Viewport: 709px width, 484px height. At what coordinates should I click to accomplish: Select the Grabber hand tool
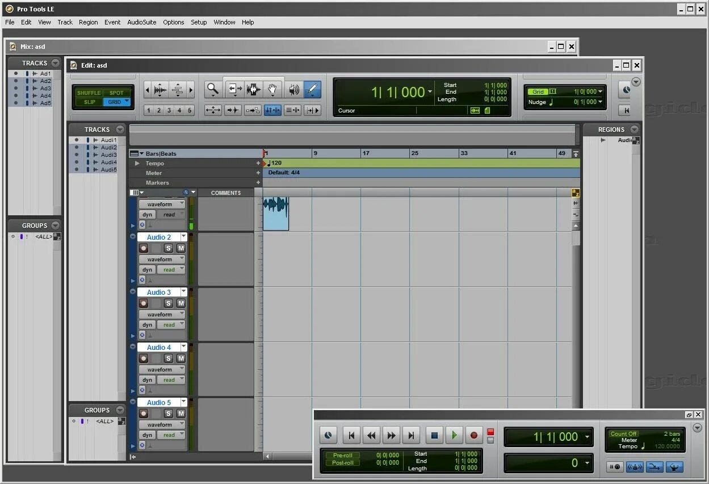pyautogui.click(x=273, y=89)
